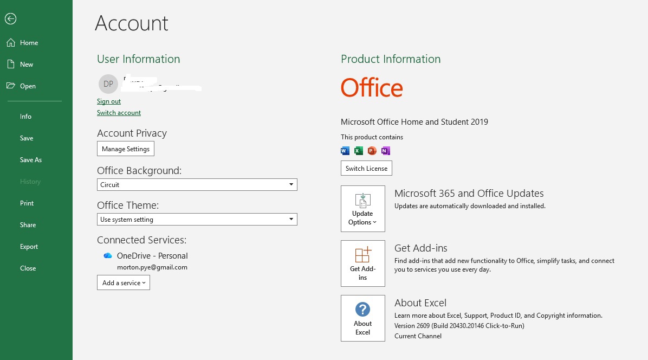Click the Home house icon in sidebar
Viewport: 648px width, 360px height.
pos(11,43)
